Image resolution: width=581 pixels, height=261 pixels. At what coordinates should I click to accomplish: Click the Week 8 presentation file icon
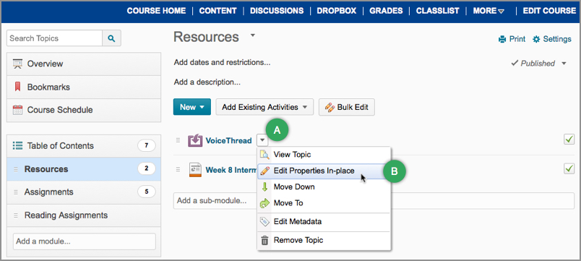(x=195, y=170)
